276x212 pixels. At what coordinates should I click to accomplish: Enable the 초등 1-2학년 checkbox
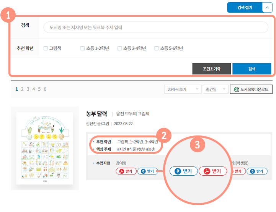[x=82, y=48]
